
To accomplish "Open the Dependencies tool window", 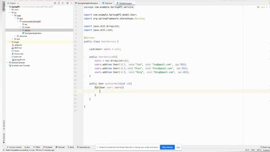I will click(84, 147).
